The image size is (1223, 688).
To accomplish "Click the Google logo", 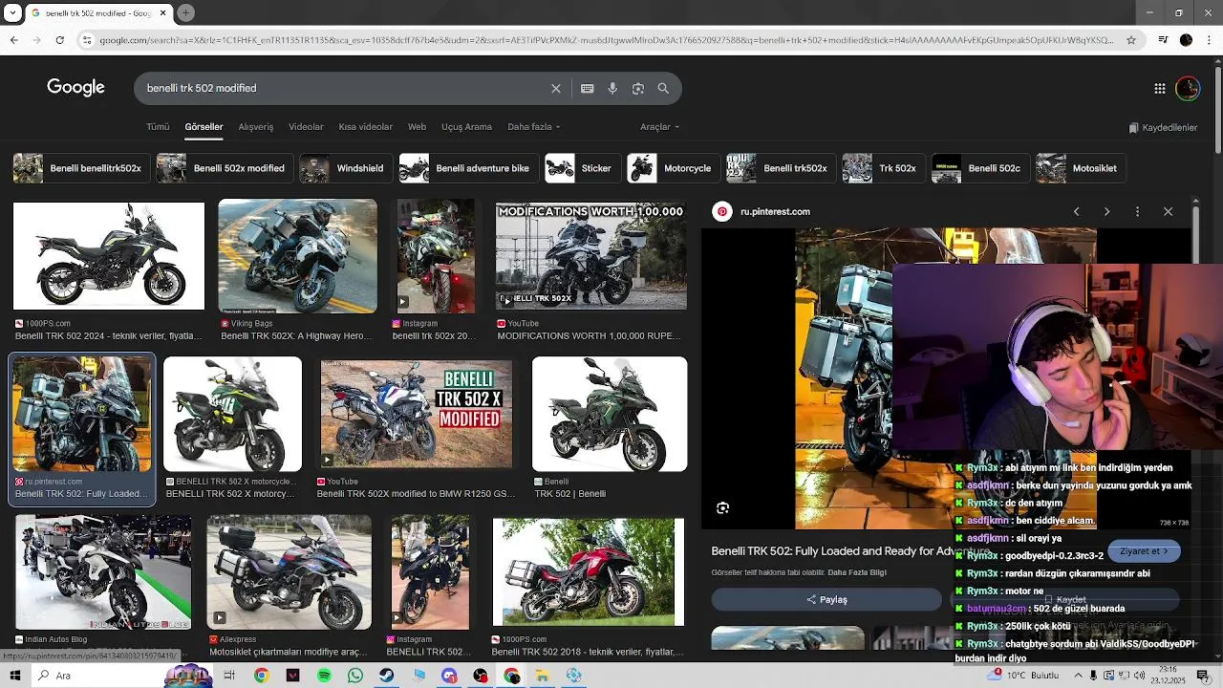I will point(75,88).
